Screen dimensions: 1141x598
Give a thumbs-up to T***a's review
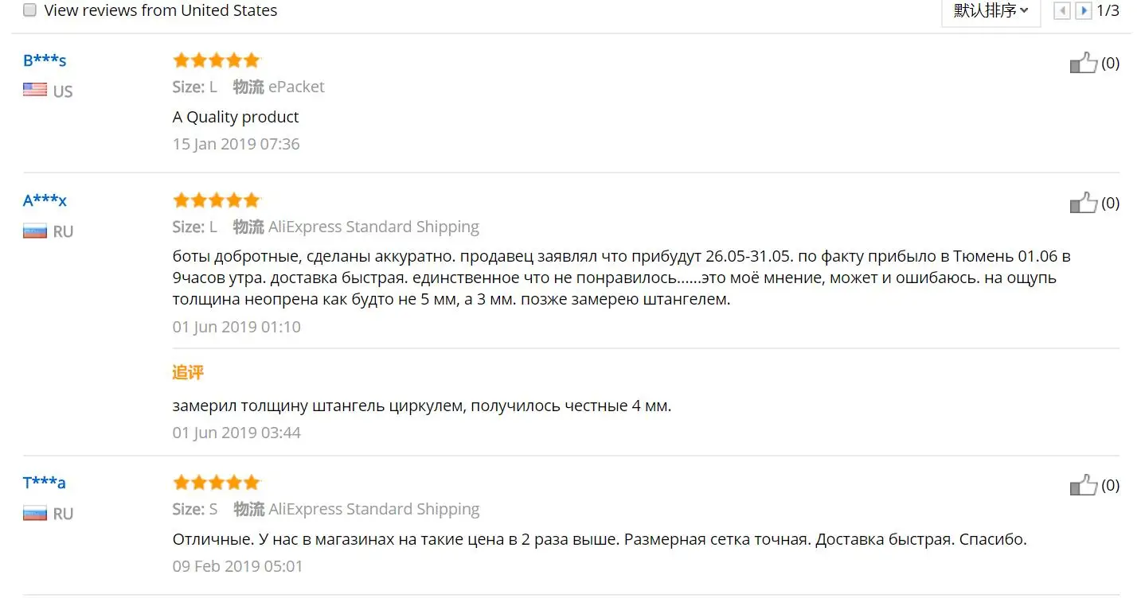point(1083,485)
